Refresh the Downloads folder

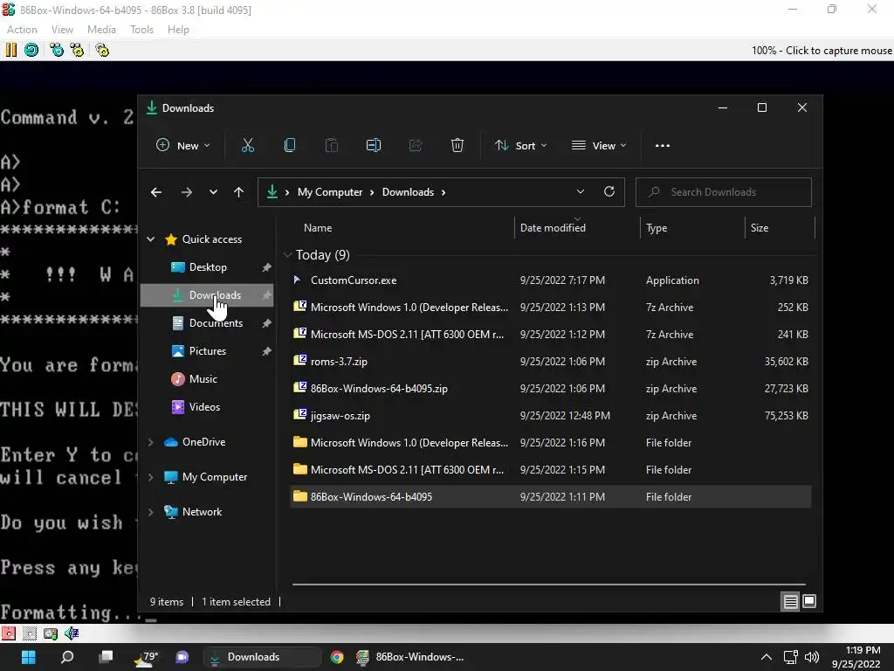tap(609, 191)
